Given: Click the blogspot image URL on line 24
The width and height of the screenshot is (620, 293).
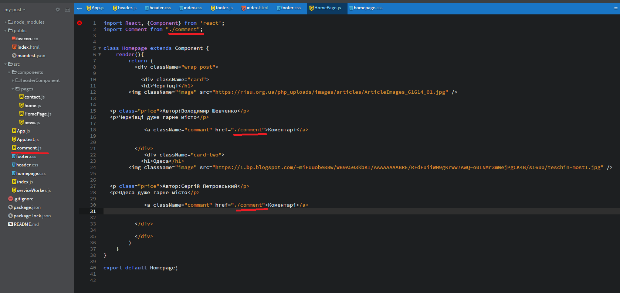Looking at the screenshot, I should click(408, 168).
